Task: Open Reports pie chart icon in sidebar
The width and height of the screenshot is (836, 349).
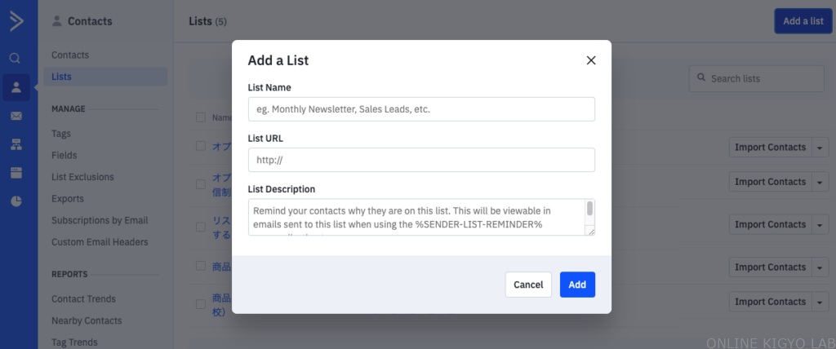Action: pos(16,201)
